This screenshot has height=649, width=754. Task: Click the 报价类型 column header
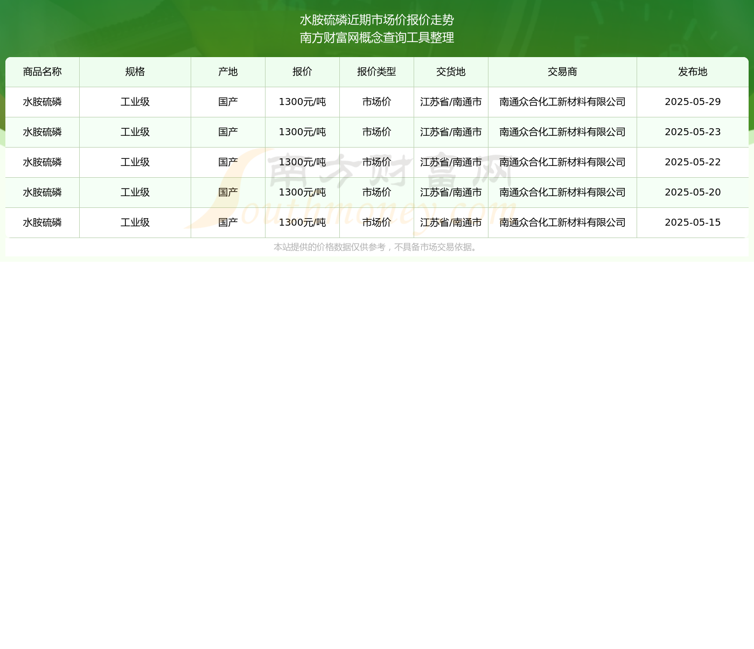[x=376, y=72]
